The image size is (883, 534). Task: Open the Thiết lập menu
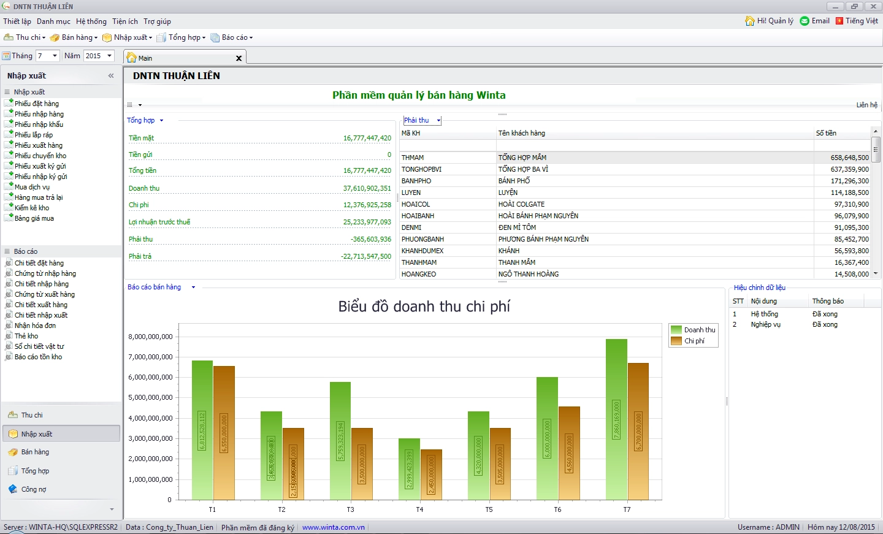[x=17, y=21]
